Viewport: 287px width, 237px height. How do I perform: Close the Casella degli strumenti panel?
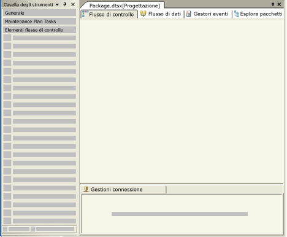click(73, 4)
